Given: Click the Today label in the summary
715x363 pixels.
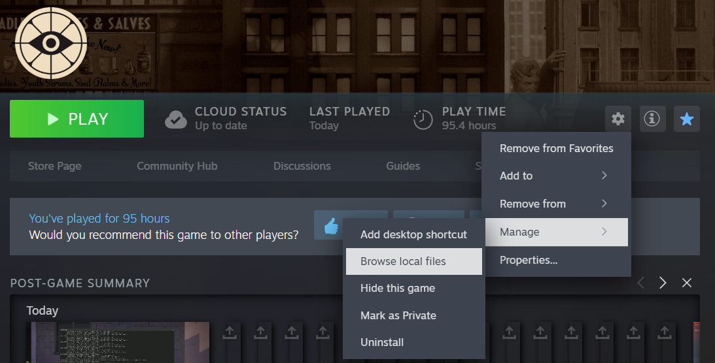Looking at the screenshot, I should point(43,311).
